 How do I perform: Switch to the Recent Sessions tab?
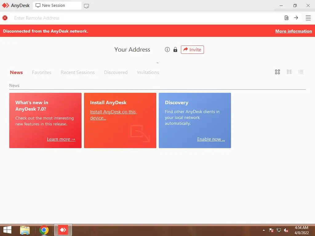tap(78, 72)
